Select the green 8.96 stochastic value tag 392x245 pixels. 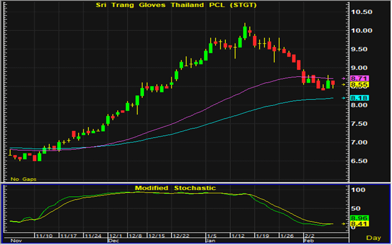[x=355, y=218]
